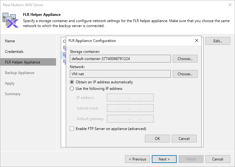This screenshot has width=235, height=167.
Task: Close the New Nutanix AHV Server window
Action: coord(229,5)
